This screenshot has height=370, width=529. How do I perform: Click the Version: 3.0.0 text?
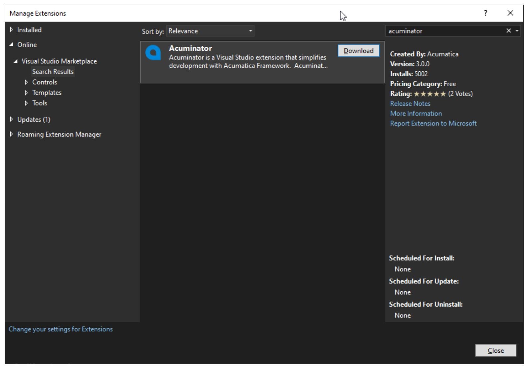pyautogui.click(x=410, y=64)
